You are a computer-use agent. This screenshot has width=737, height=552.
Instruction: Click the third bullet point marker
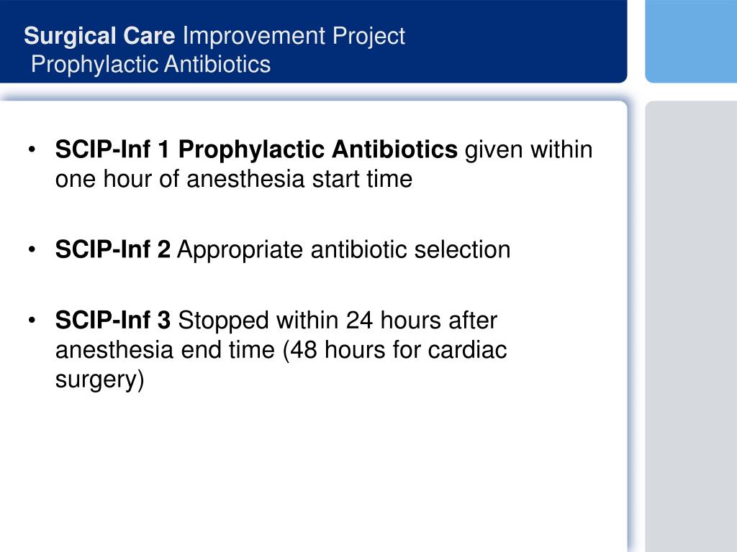pos(32,321)
